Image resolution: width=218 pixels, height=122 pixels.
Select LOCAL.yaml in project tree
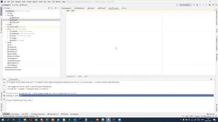coord(14,22)
